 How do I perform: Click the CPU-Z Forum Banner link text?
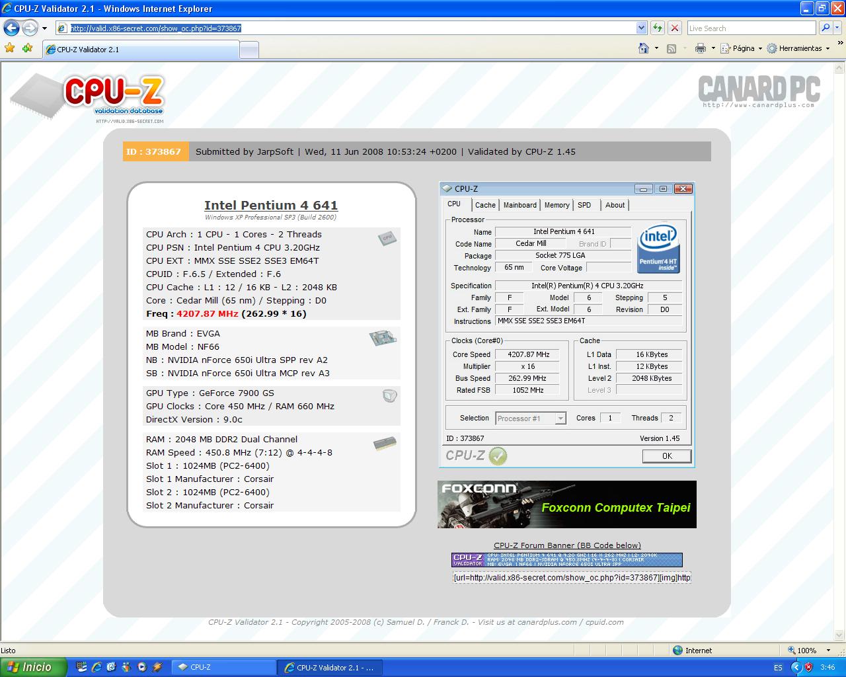[x=567, y=545]
